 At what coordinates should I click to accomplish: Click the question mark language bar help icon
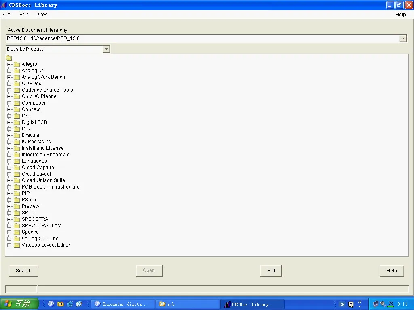tap(351, 304)
